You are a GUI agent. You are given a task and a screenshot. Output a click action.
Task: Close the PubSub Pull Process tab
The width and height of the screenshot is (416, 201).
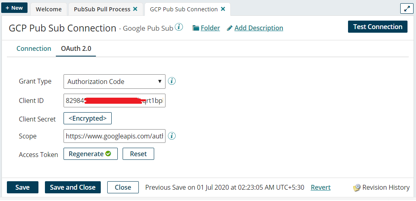[135, 9]
